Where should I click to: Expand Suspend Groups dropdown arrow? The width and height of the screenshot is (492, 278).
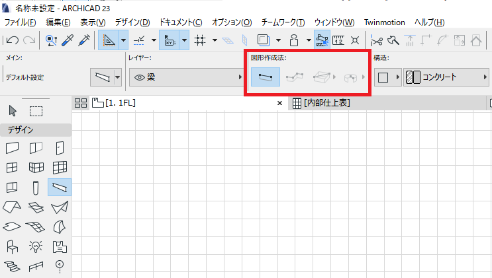(x=309, y=40)
